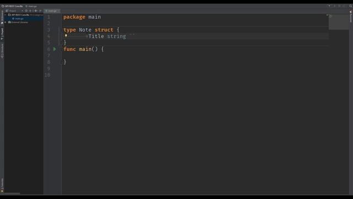Open the run configuration dropdown in toolbar

[x=329, y=6]
